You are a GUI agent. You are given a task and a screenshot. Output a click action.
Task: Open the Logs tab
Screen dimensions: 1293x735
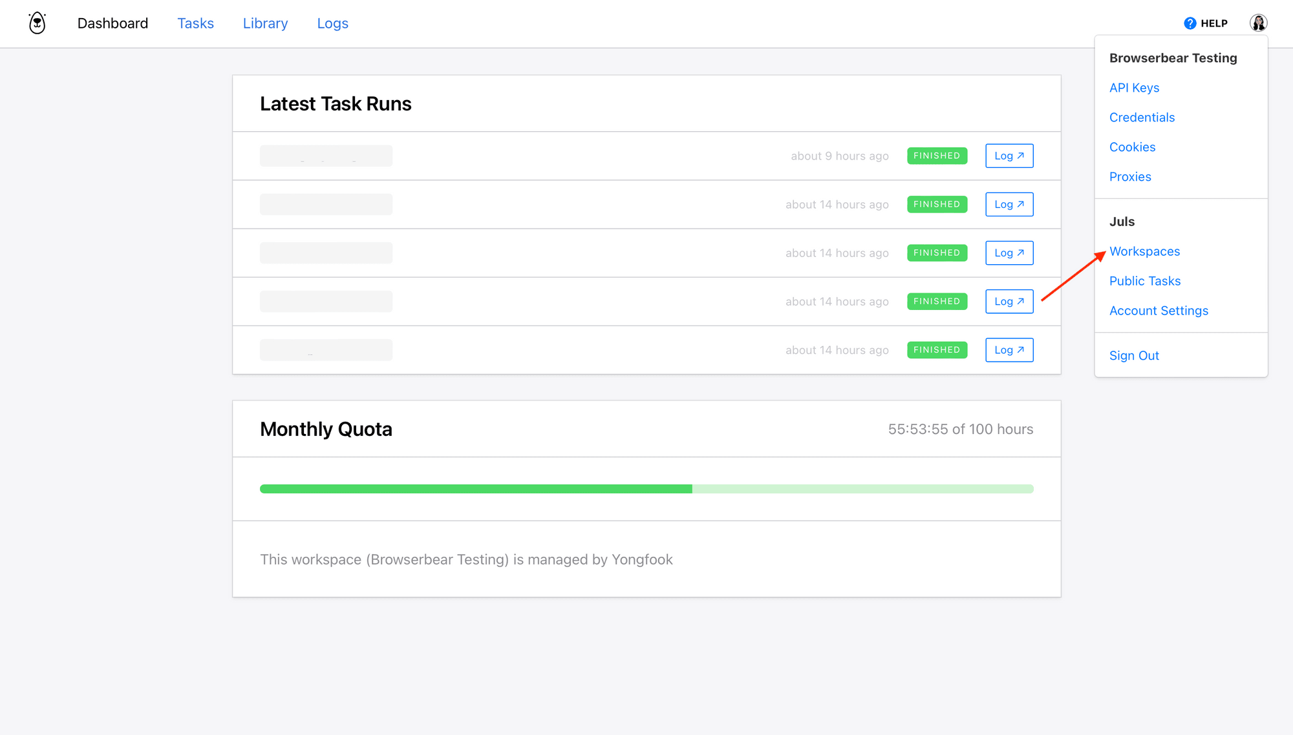click(332, 23)
